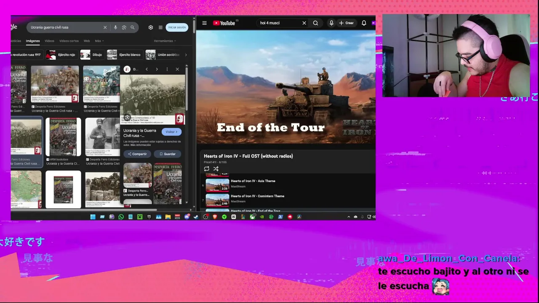Click the YouTube Crear button
The width and height of the screenshot is (539, 303).
pyautogui.click(x=347, y=23)
